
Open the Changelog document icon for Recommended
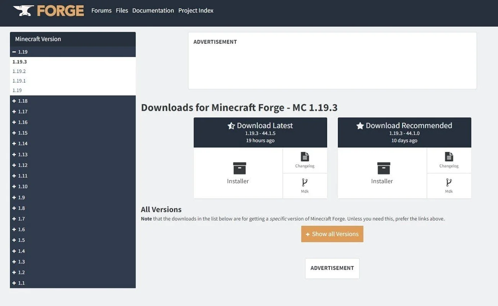coord(449,157)
